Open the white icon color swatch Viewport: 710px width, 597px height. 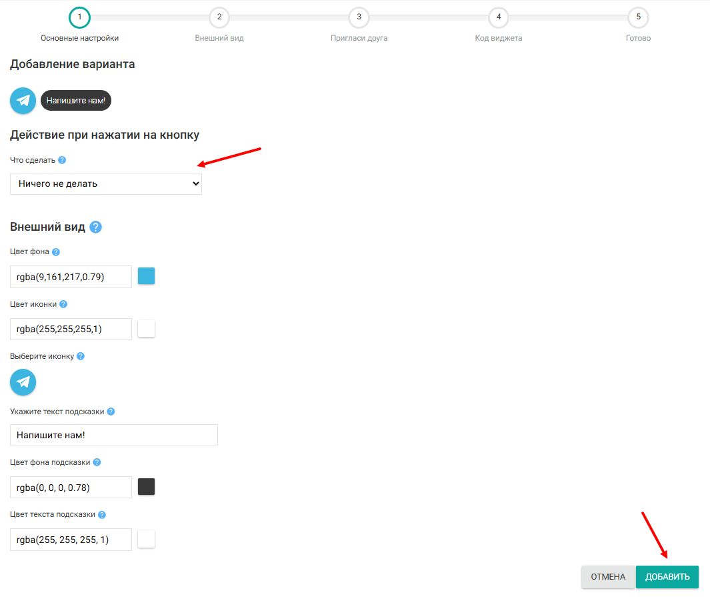coord(146,328)
